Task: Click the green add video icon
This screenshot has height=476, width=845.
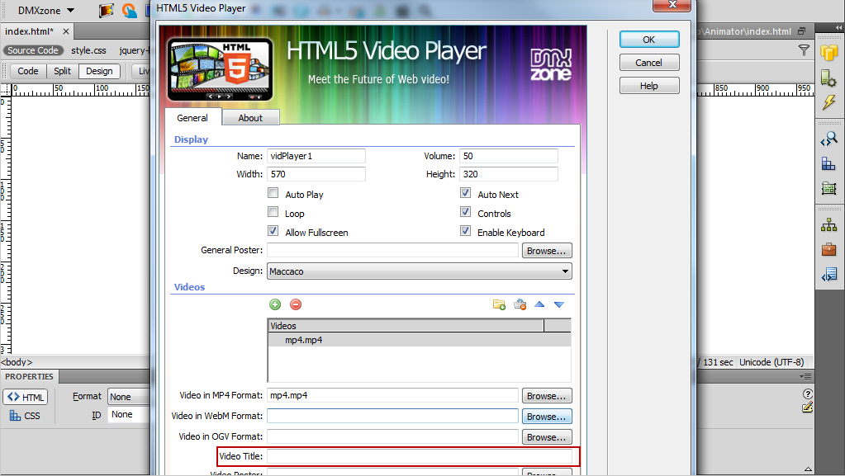Action: pos(275,304)
